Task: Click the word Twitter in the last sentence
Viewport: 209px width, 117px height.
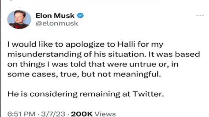Action: pyautogui.click(x=148, y=94)
